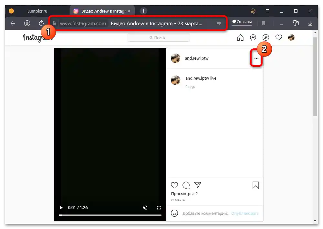Open browser downloads arrow icon
Screen dimensions: 323x229
pos(310,24)
